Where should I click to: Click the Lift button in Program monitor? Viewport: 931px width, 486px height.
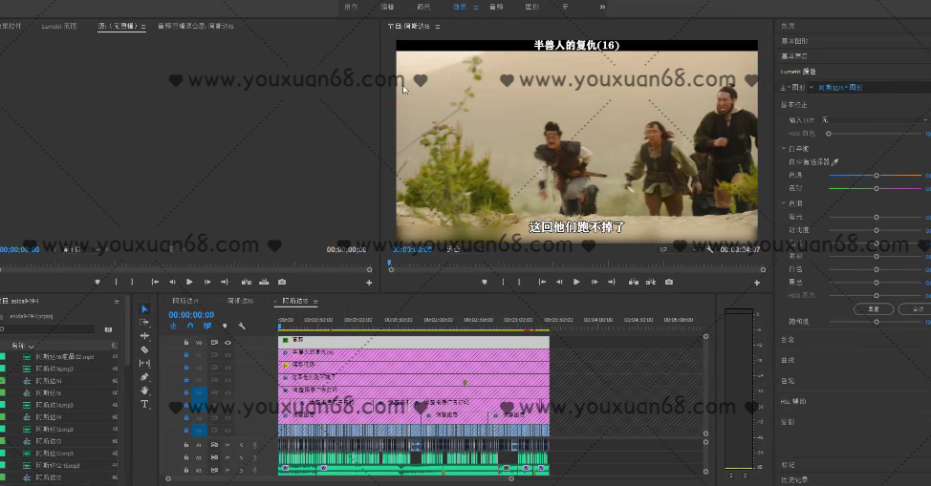pos(634,283)
